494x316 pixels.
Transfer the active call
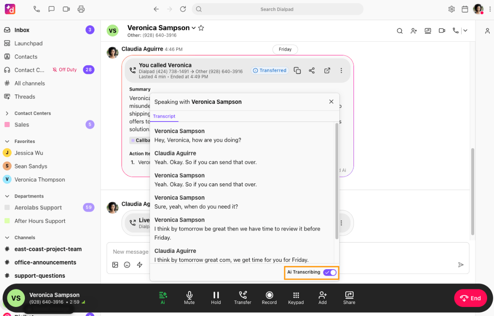click(x=243, y=298)
